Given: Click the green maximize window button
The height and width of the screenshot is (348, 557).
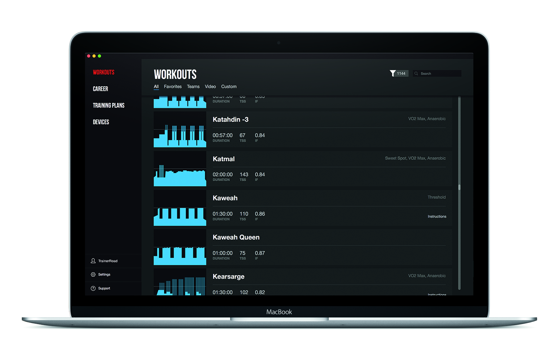Looking at the screenshot, I should (100, 56).
